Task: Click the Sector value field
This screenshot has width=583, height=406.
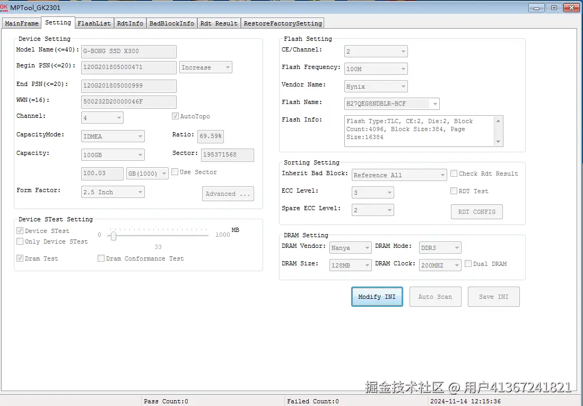Action: point(228,155)
